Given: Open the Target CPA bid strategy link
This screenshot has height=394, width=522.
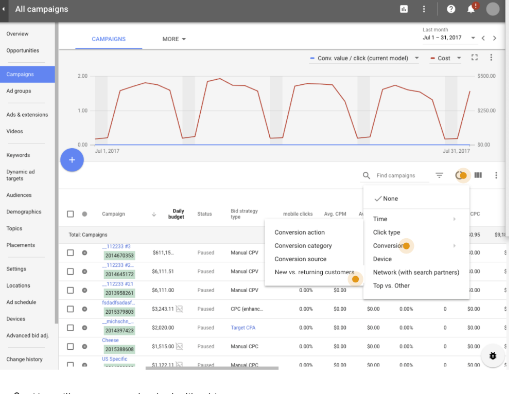Looking at the screenshot, I should pyautogui.click(x=243, y=328).
